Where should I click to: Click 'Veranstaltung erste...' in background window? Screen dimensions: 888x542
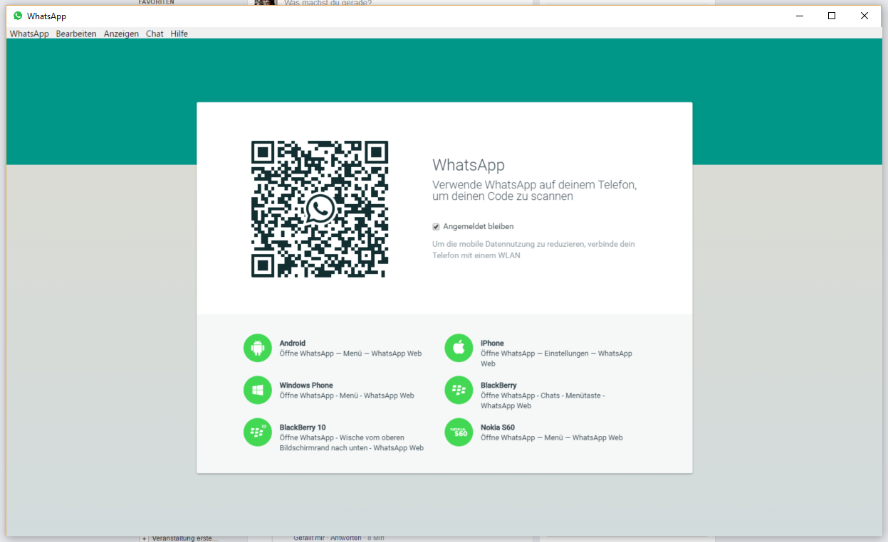[185, 538]
